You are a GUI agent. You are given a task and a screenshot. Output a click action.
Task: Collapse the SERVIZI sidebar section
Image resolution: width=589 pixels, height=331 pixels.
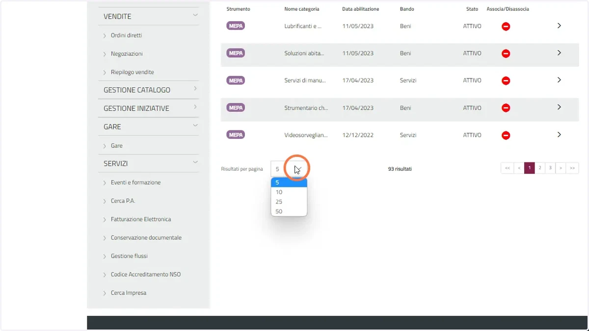(195, 162)
